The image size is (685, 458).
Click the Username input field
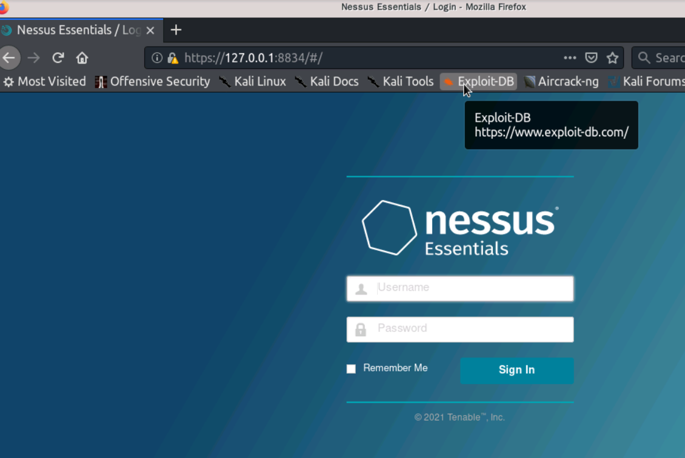460,288
